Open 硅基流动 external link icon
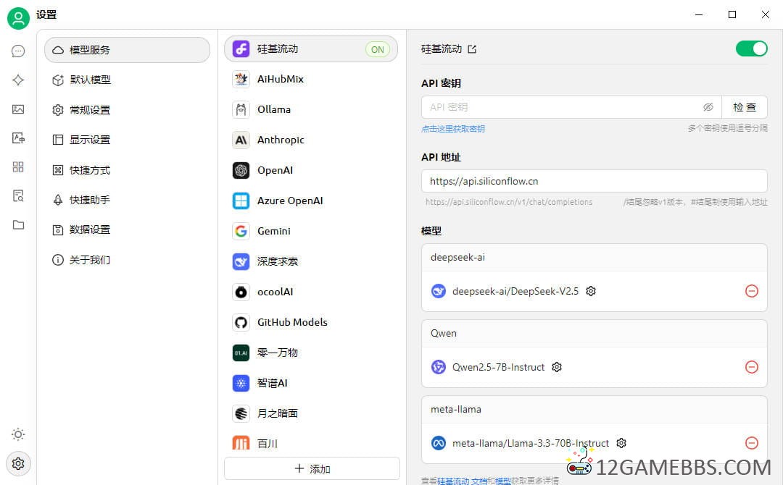783x485 pixels. click(472, 48)
